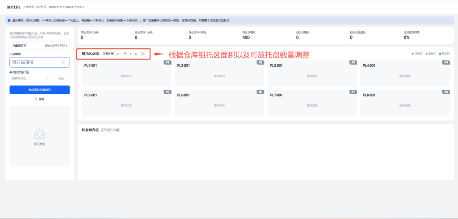
Task: Click the #3 badge on PL3-001
Action: click(353, 62)
